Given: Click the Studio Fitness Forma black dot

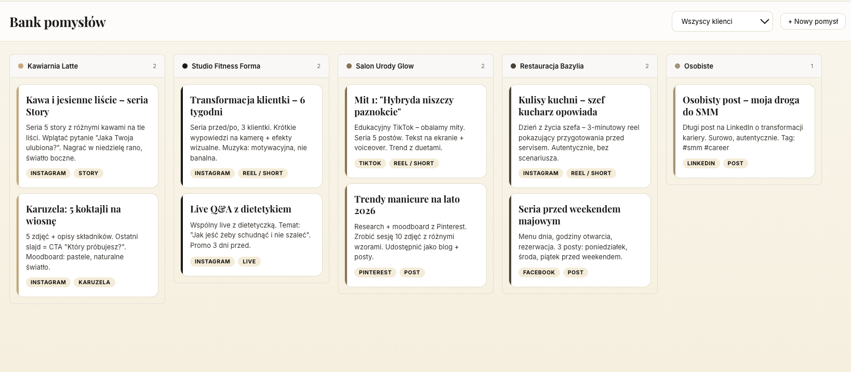Looking at the screenshot, I should coord(185,66).
